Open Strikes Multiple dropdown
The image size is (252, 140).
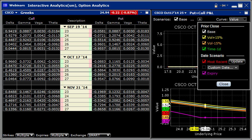click(x=25, y=135)
